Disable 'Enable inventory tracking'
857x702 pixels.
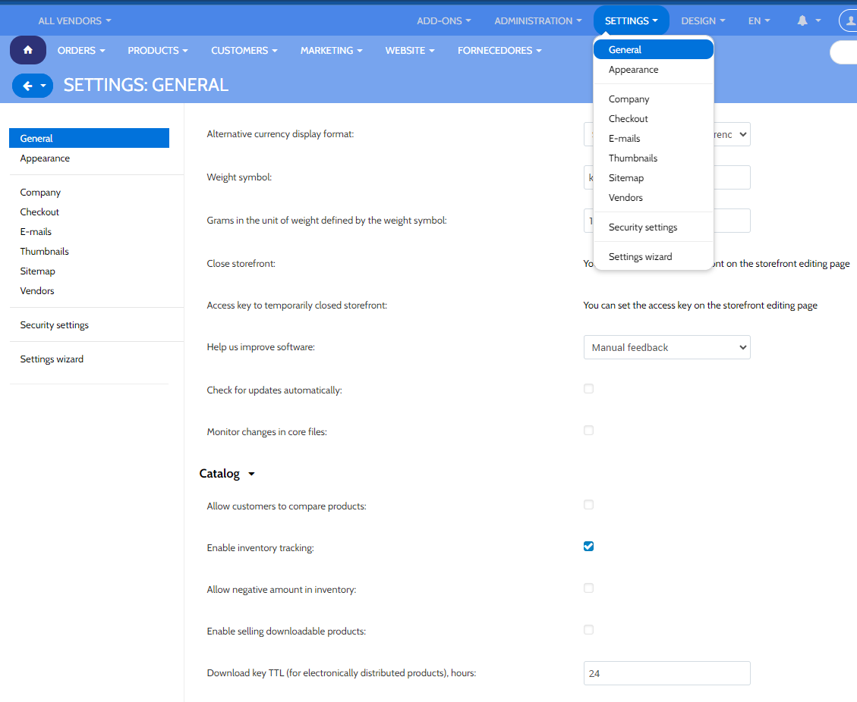[588, 546]
